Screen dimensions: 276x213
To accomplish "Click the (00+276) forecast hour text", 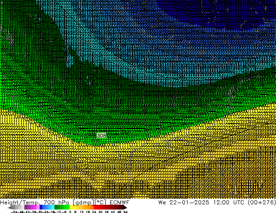I will click(x=262, y=202).
